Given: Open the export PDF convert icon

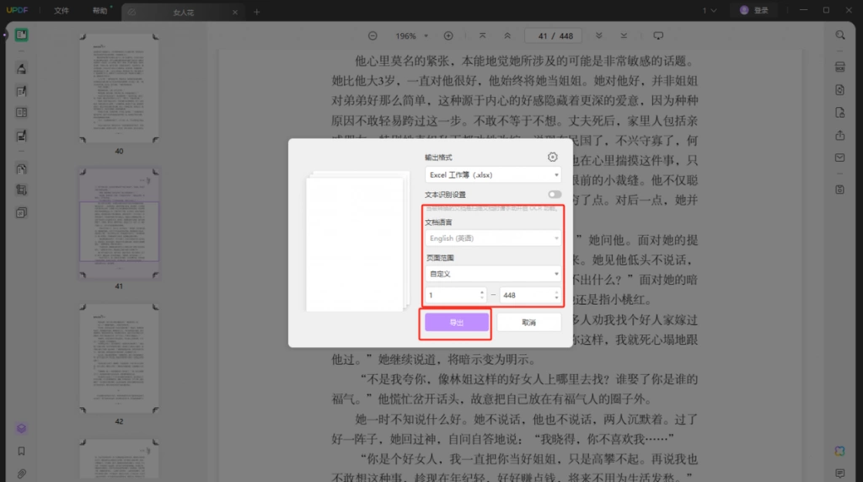Looking at the screenshot, I should click(x=840, y=89).
